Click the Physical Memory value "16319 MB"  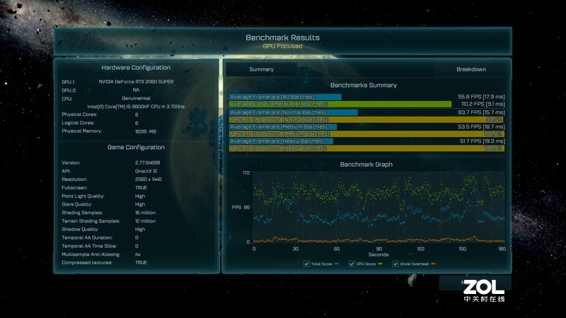tap(146, 131)
